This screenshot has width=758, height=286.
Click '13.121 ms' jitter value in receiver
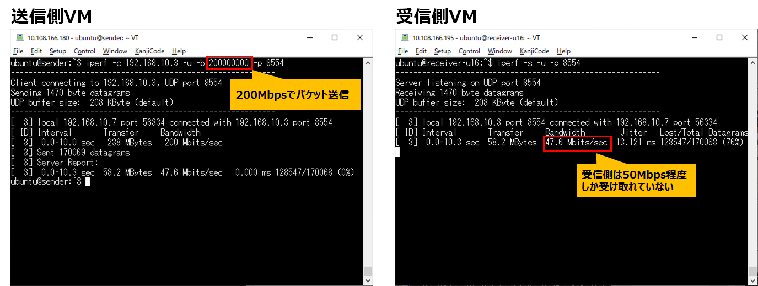tap(636, 143)
